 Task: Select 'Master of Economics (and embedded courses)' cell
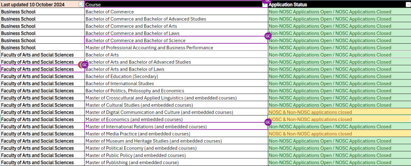[x=176, y=119]
